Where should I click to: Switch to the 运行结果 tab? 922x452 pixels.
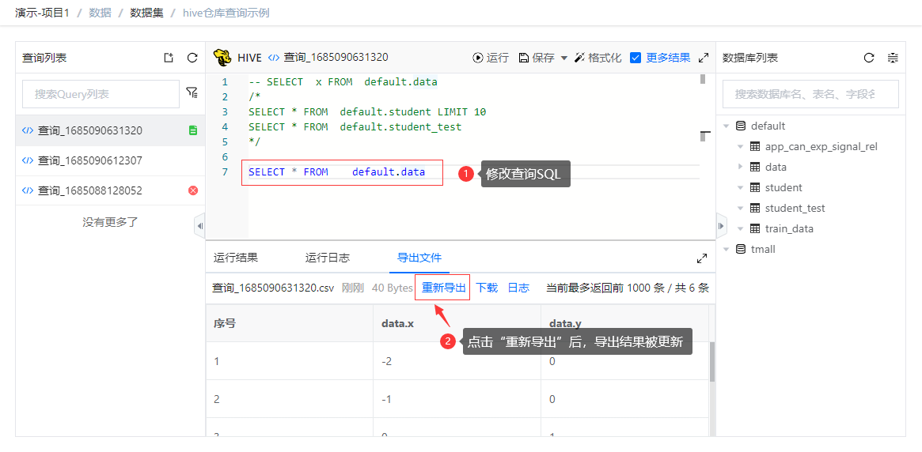coord(236,257)
